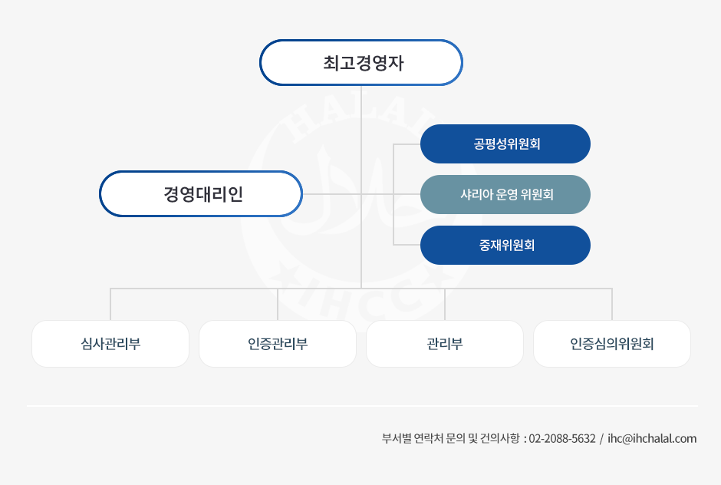The width and height of the screenshot is (721, 485).
Task: Click the connector line right of 경영대리인
Action: (331, 193)
